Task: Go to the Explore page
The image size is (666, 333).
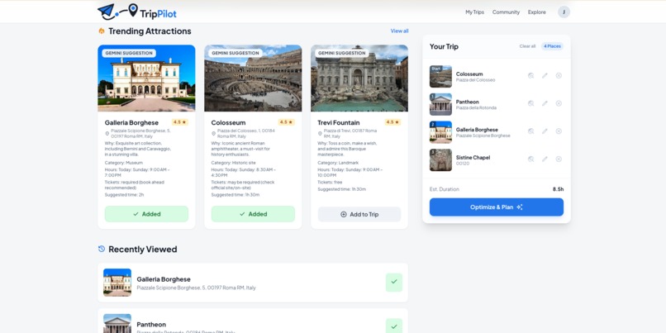Action: (x=537, y=12)
